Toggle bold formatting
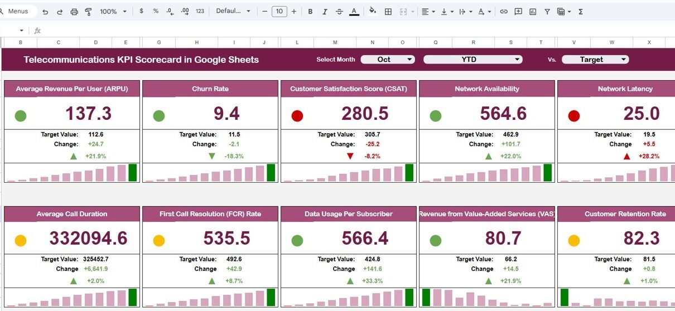 (x=311, y=11)
